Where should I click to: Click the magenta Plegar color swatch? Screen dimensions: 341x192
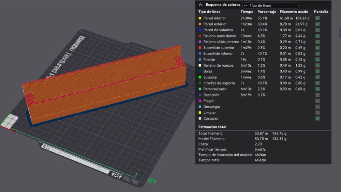click(200, 101)
